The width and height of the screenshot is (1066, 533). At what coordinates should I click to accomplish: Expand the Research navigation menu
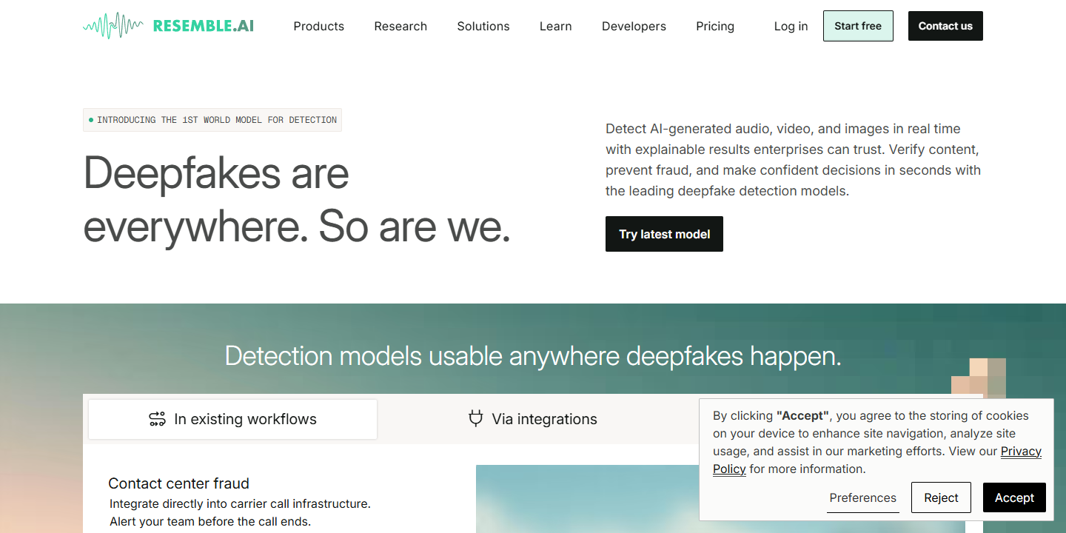[400, 26]
